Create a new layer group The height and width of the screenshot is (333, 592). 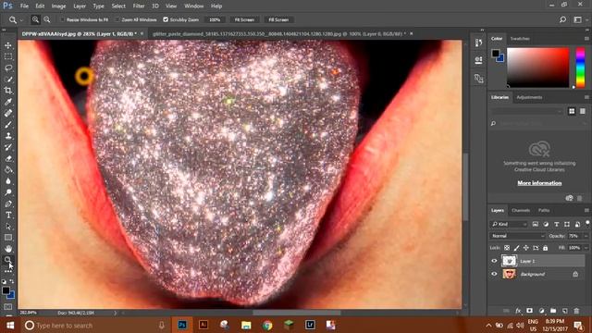553,311
